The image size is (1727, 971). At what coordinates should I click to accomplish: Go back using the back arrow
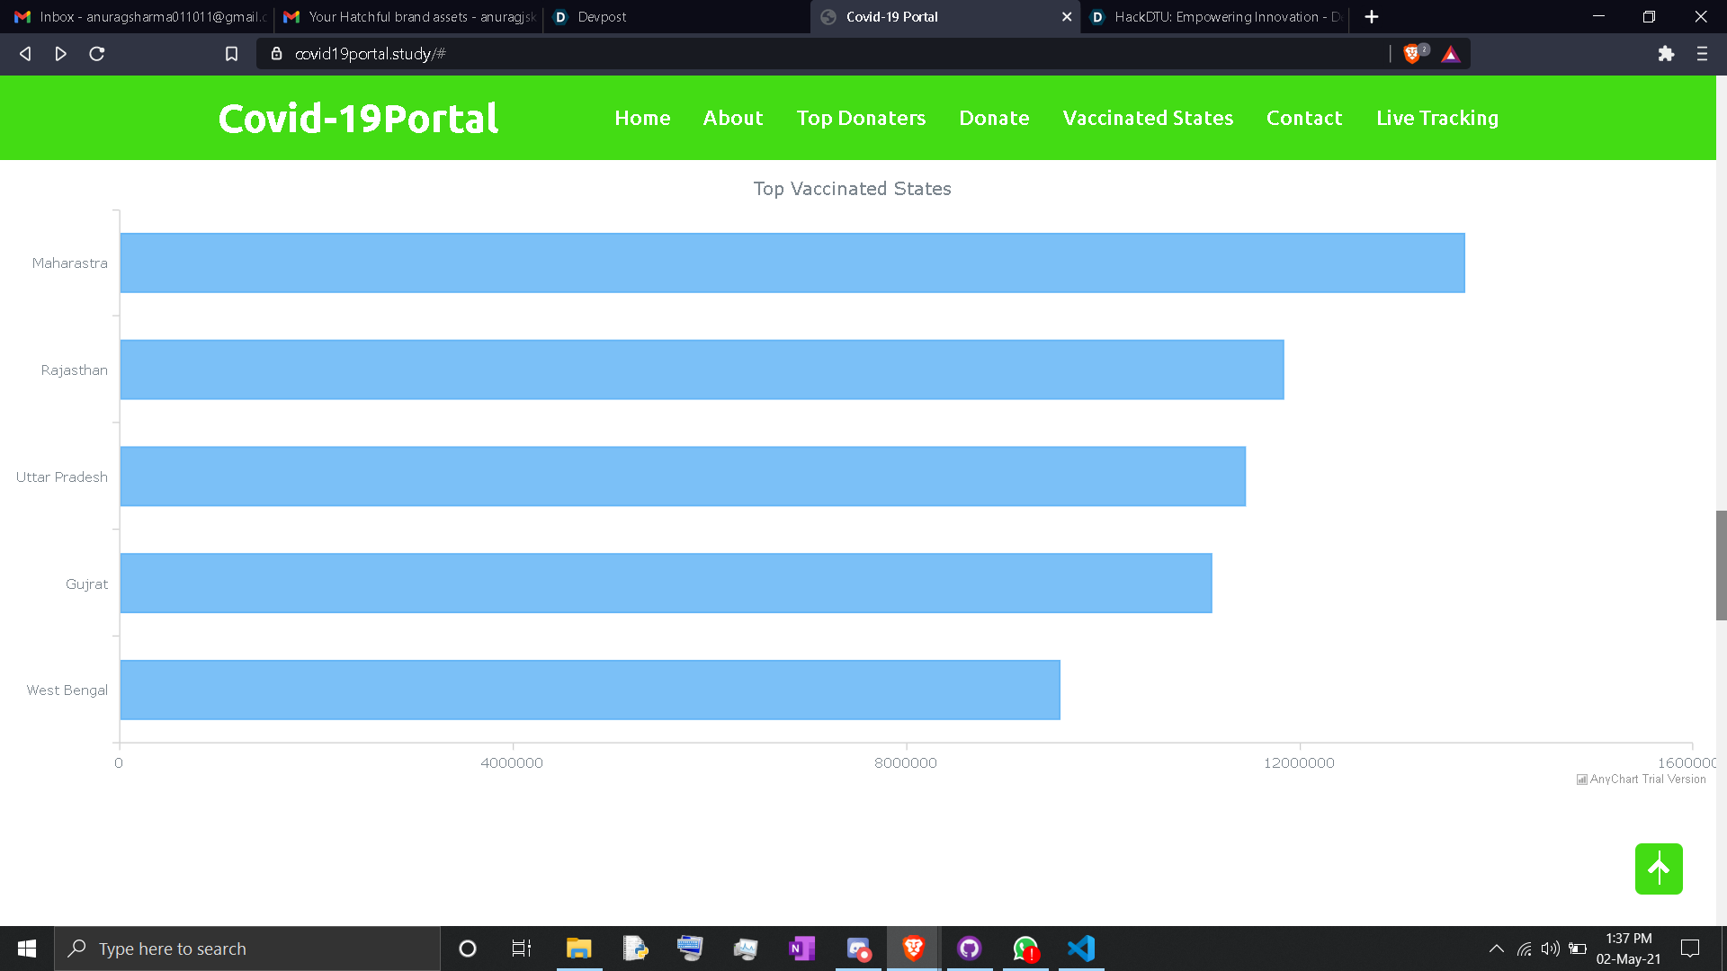pyautogui.click(x=25, y=54)
